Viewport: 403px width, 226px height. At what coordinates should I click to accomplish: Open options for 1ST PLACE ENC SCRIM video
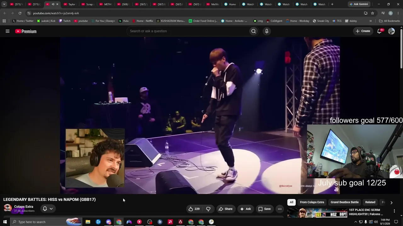tap(394, 211)
